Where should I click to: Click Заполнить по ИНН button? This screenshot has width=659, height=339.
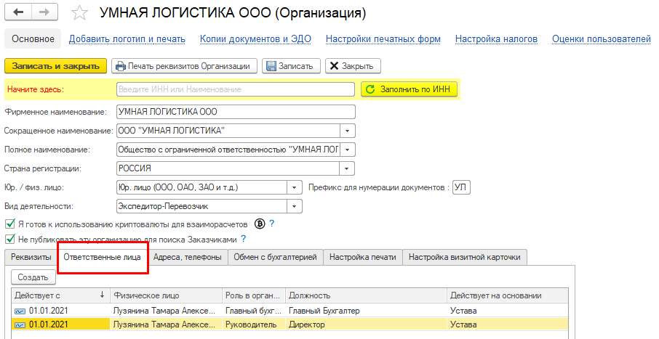click(x=409, y=89)
